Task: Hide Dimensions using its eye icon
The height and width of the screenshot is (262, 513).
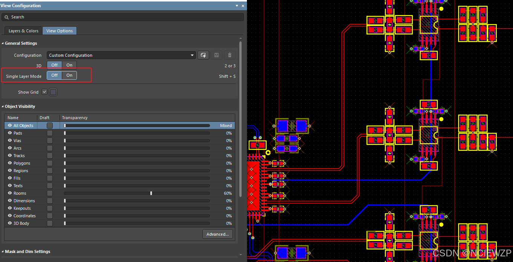Action: point(10,201)
